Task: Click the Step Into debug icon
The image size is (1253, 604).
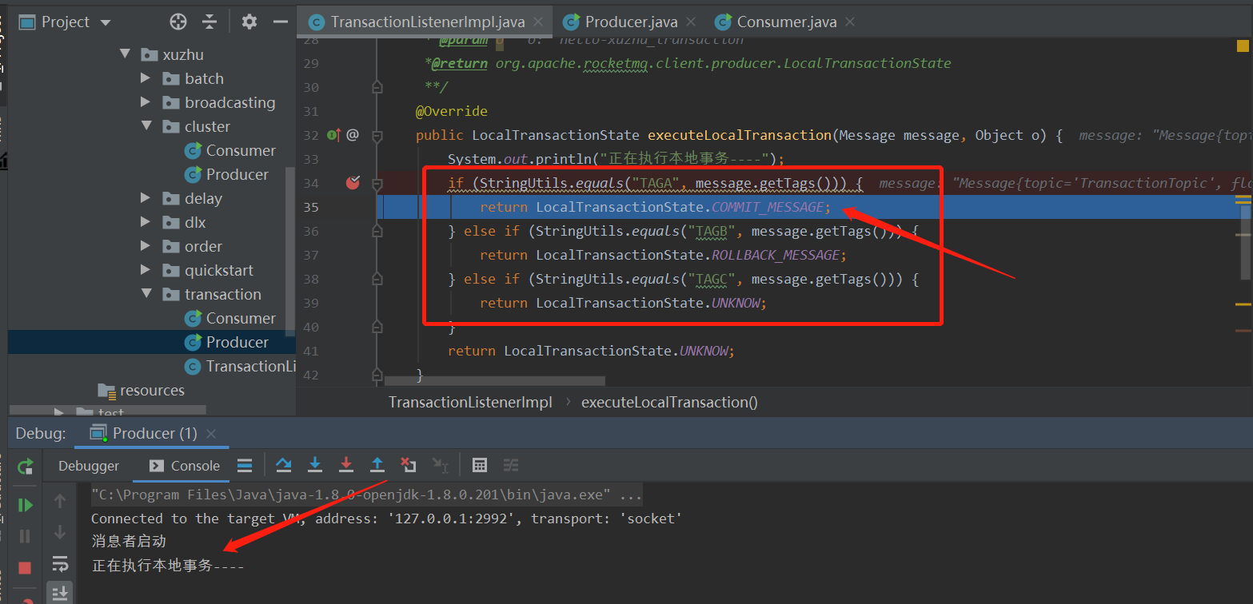Action: tap(315, 465)
